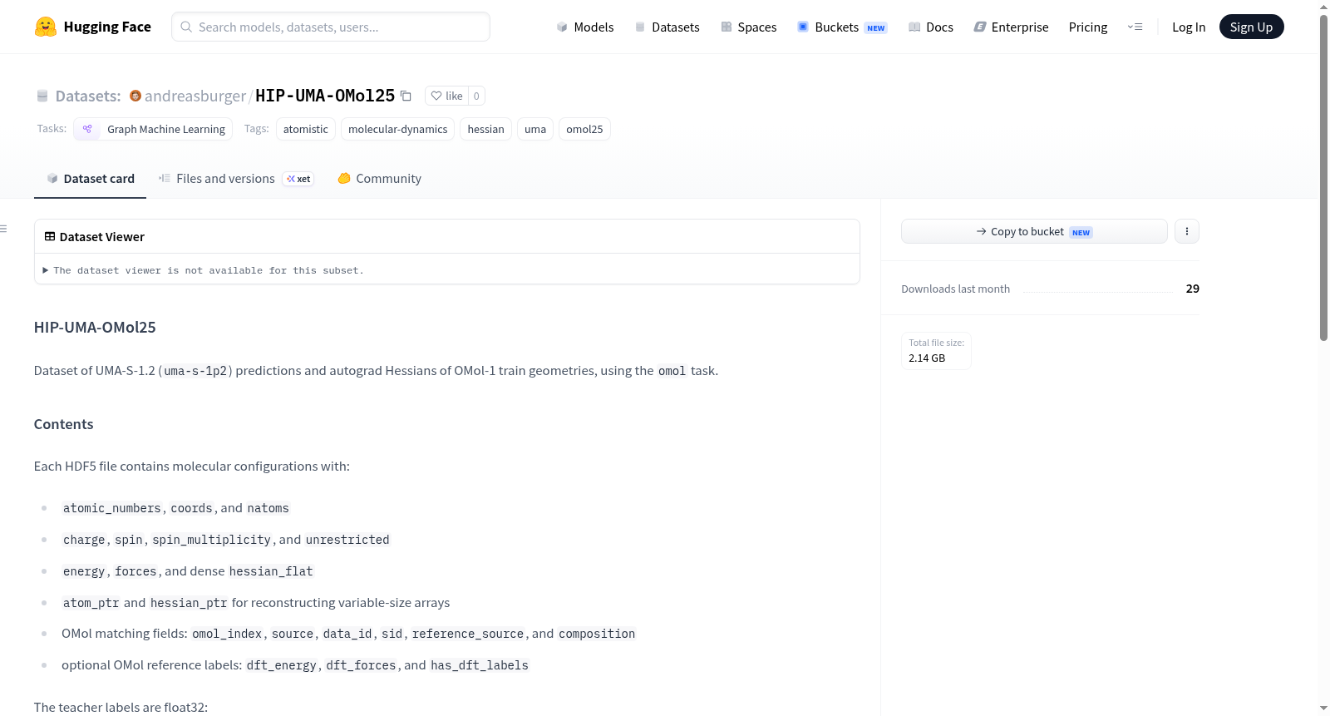Open the Files and versions tab
Image resolution: width=1330 pixels, height=716 pixels.
pyautogui.click(x=236, y=179)
